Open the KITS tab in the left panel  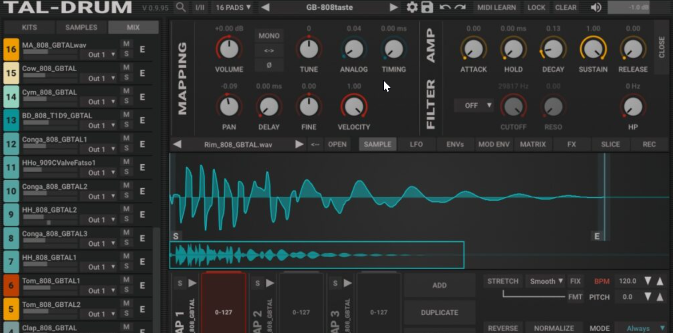coord(29,27)
